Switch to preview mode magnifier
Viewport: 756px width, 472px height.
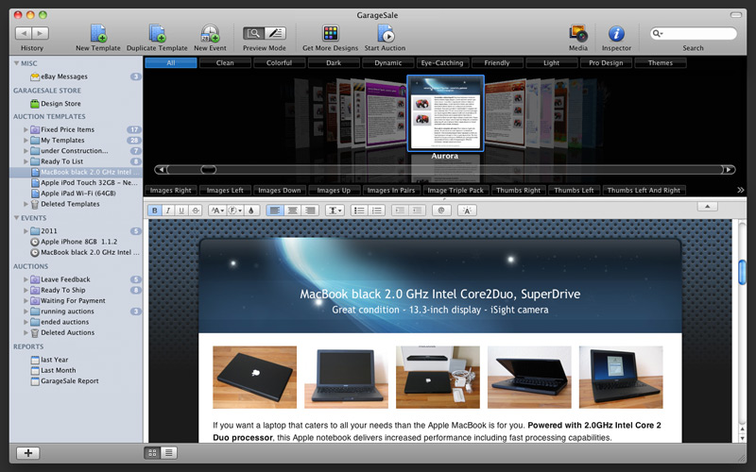coord(253,33)
